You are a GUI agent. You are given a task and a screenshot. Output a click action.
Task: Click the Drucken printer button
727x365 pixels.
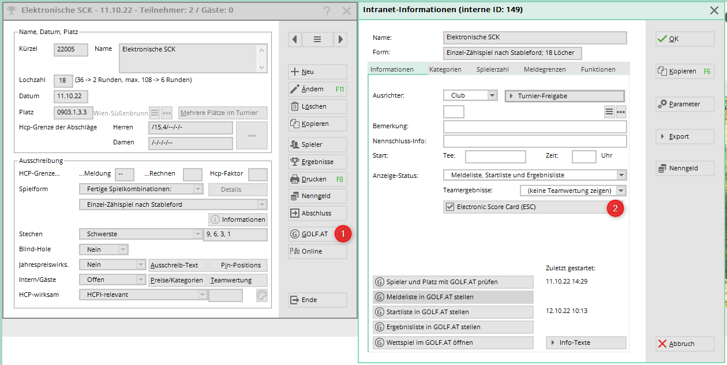tap(317, 179)
